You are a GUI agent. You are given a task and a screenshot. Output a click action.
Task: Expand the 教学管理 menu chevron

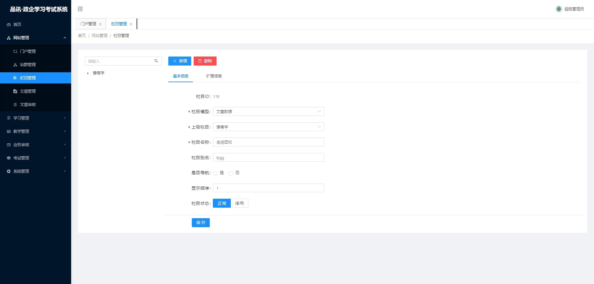[65, 131]
